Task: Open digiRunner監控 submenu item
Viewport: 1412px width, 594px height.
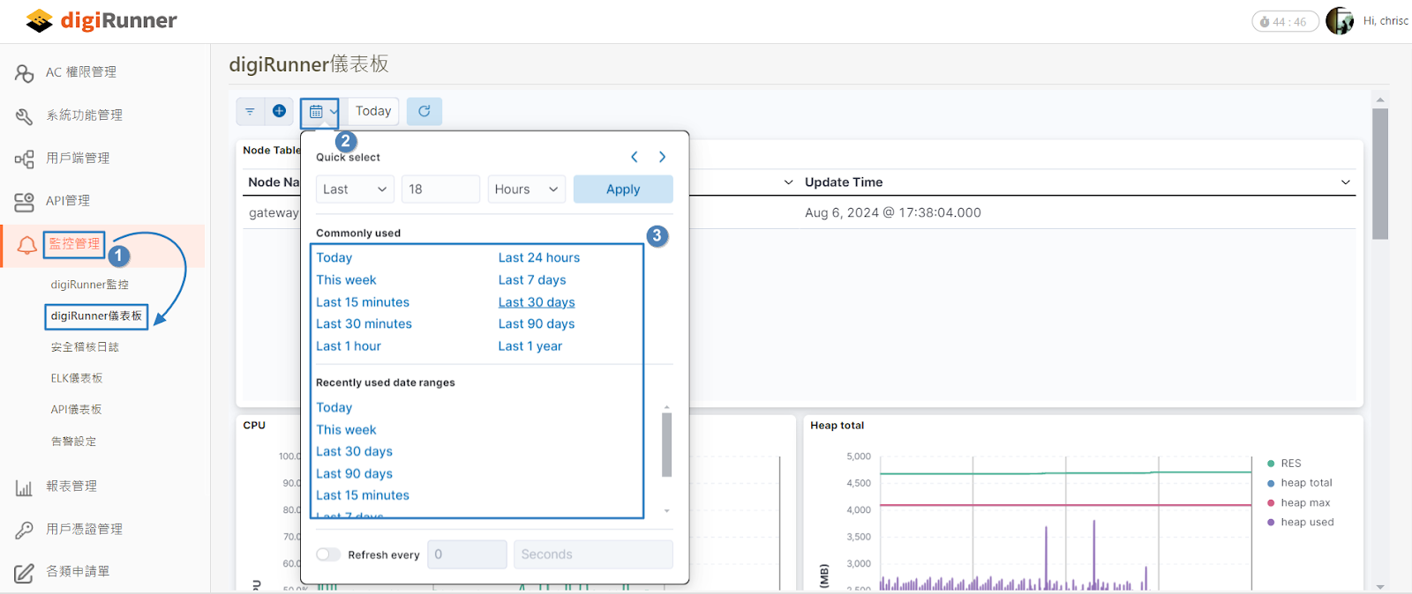Action: coord(90,285)
